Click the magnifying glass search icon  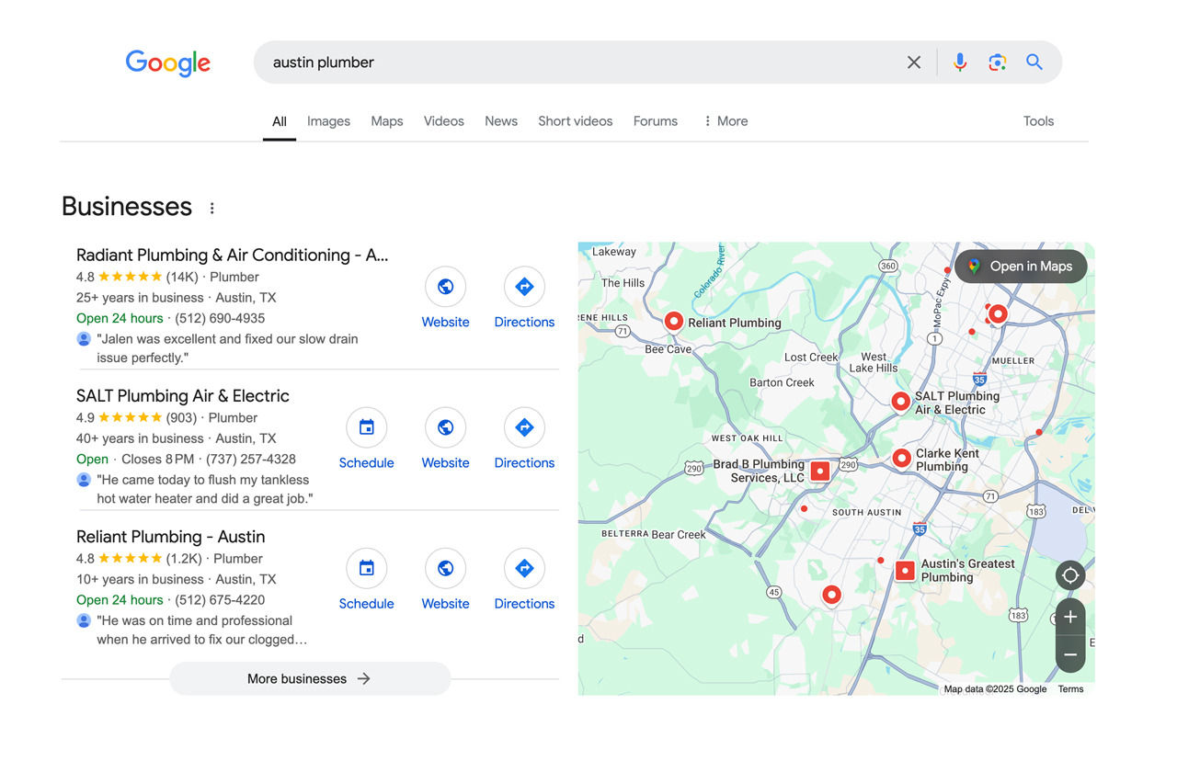(x=1034, y=62)
